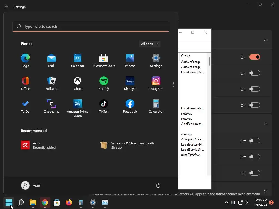The width and height of the screenshot is (279, 209).
Task: Launch the Mail app
Action: [x=51, y=60]
